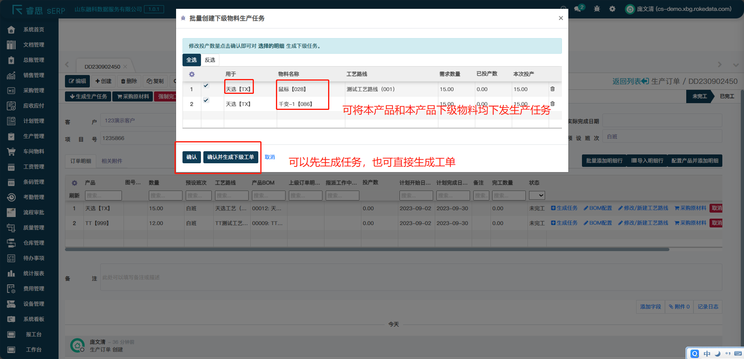Open 生产管理 in the sidebar menu
This screenshot has width=744, height=359.
[34, 136]
